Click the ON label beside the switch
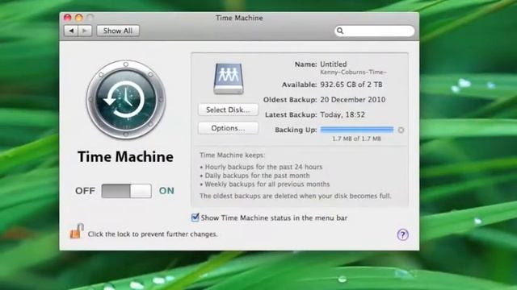 coord(166,191)
